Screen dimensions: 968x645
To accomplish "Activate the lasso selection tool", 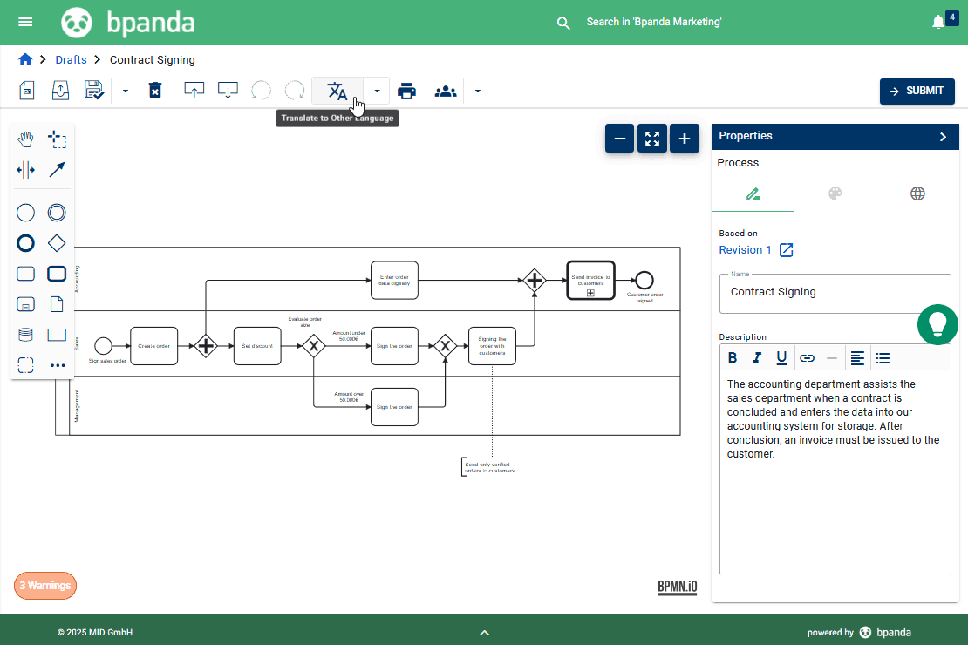I will (57, 139).
